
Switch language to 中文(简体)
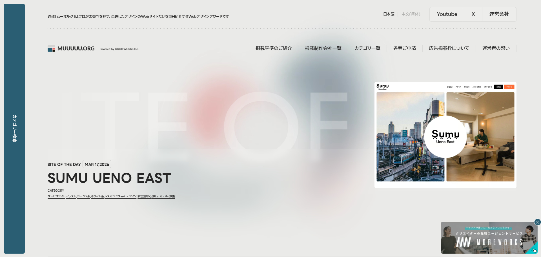click(x=411, y=14)
